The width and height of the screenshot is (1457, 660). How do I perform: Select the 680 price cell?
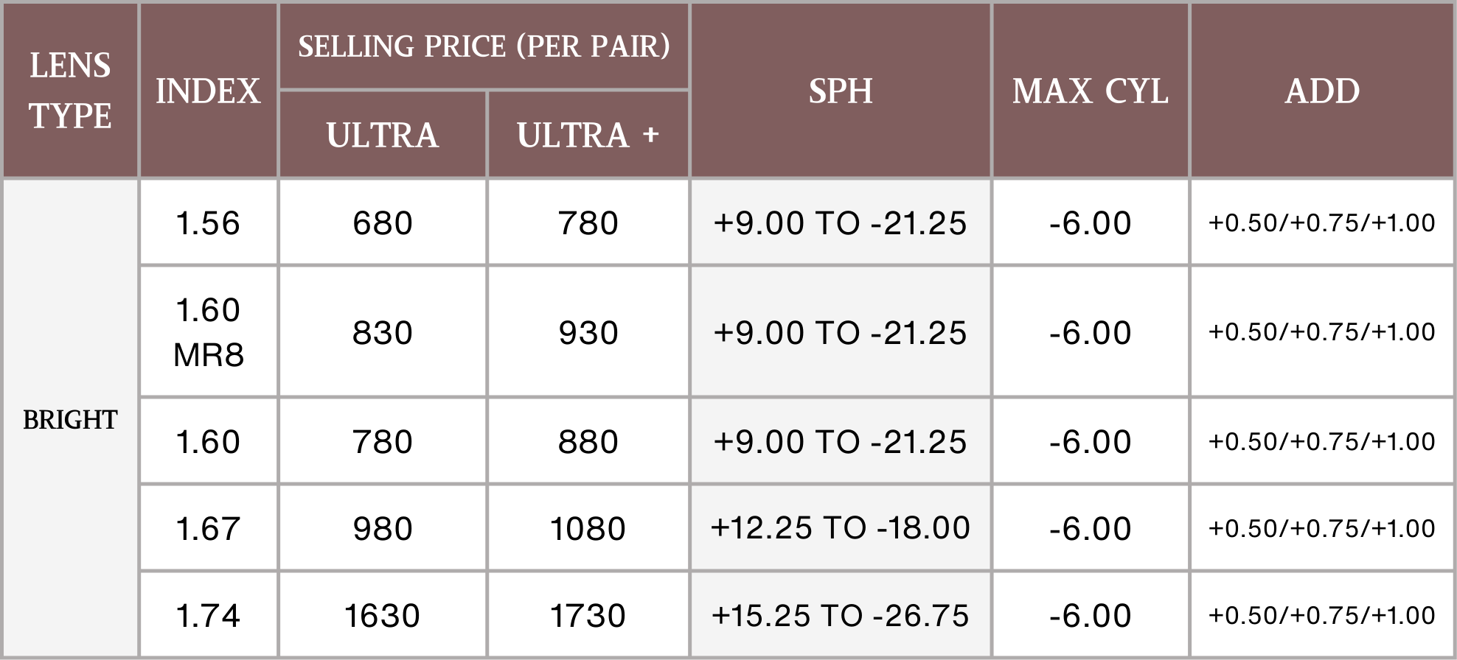tap(382, 222)
